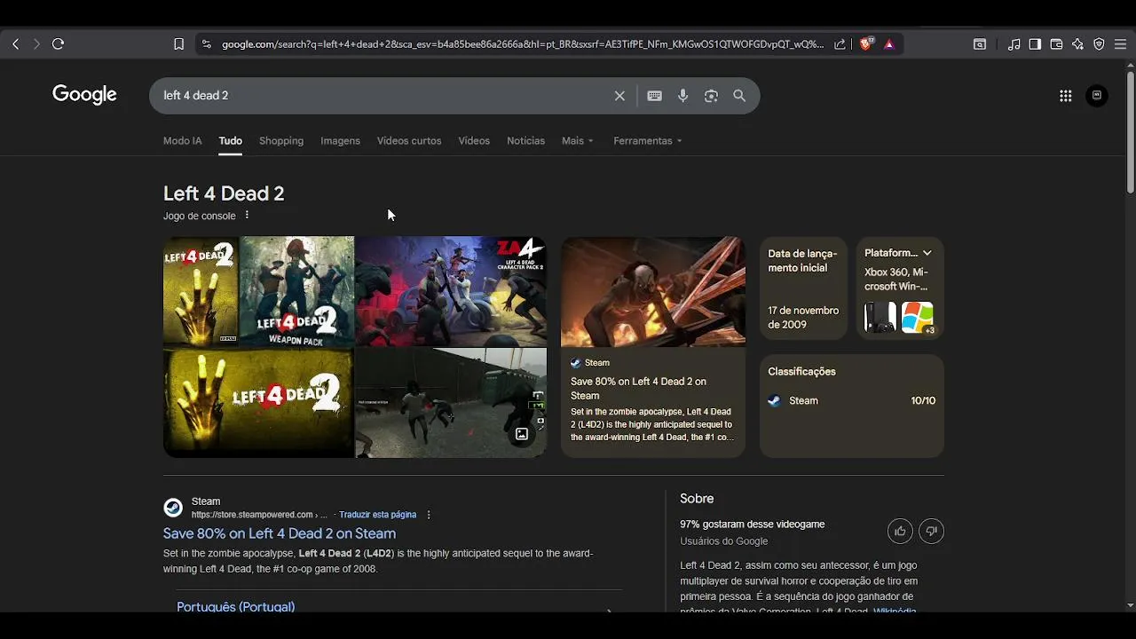Viewport: 1136px width, 639px height.
Task: Click the Data de lançamento inicial card
Action: click(x=803, y=288)
